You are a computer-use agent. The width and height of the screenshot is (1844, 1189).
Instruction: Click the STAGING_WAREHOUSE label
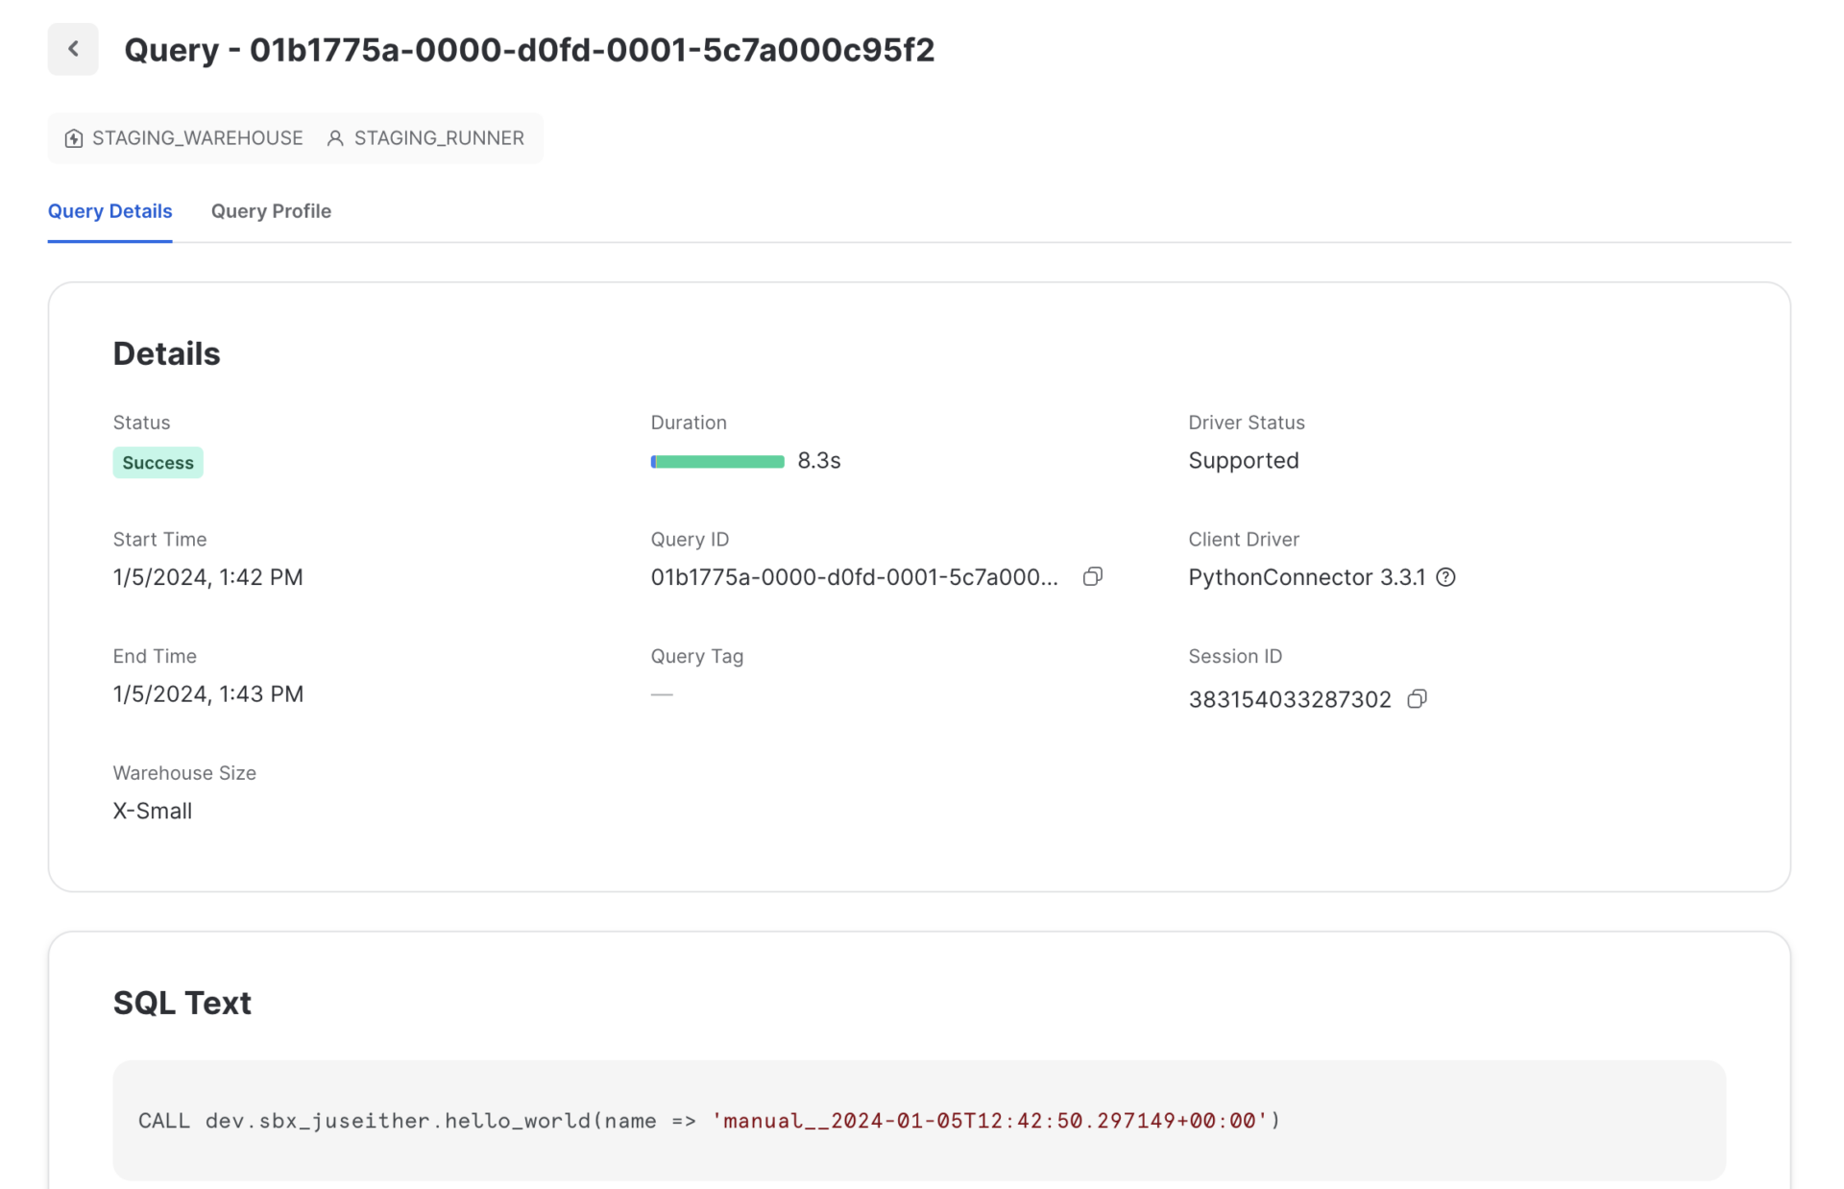[198, 138]
